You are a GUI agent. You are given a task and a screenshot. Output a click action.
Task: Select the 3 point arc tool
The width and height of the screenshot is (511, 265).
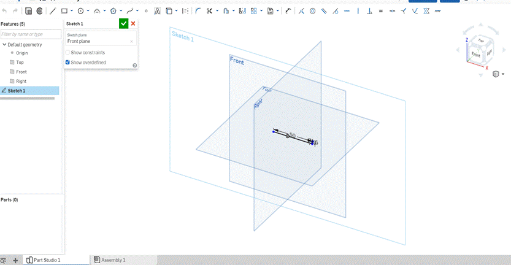(x=97, y=11)
